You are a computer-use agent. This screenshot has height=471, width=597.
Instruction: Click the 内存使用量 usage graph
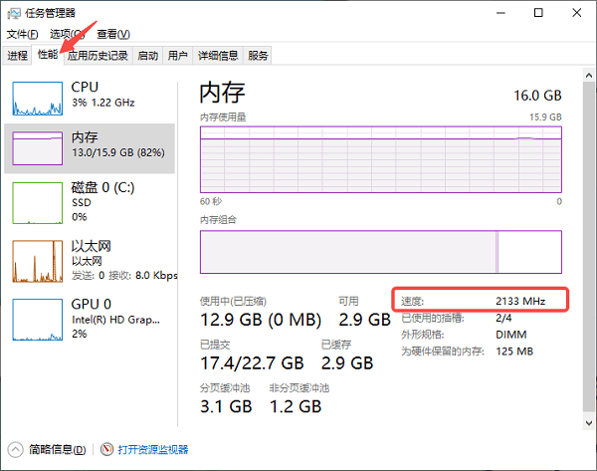[381, 159]
